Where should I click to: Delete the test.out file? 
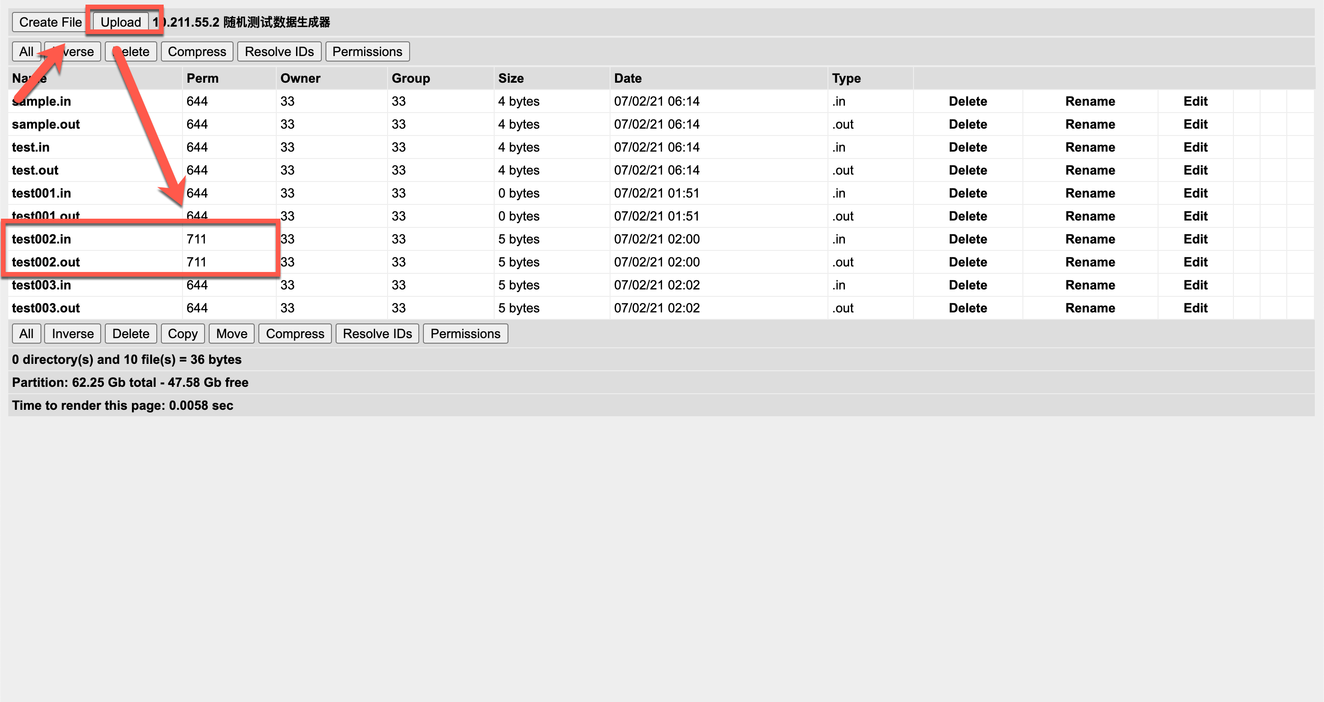(968, 170)
